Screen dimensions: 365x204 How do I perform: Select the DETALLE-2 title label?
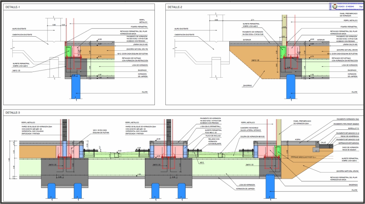175,7
